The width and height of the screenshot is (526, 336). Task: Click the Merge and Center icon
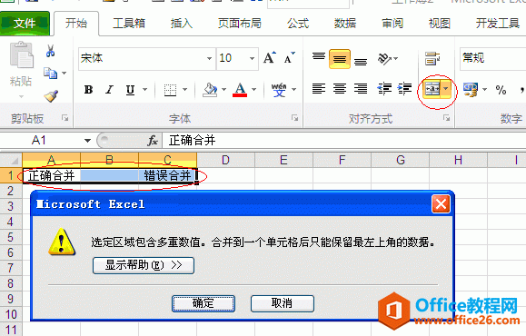[432, 89]
